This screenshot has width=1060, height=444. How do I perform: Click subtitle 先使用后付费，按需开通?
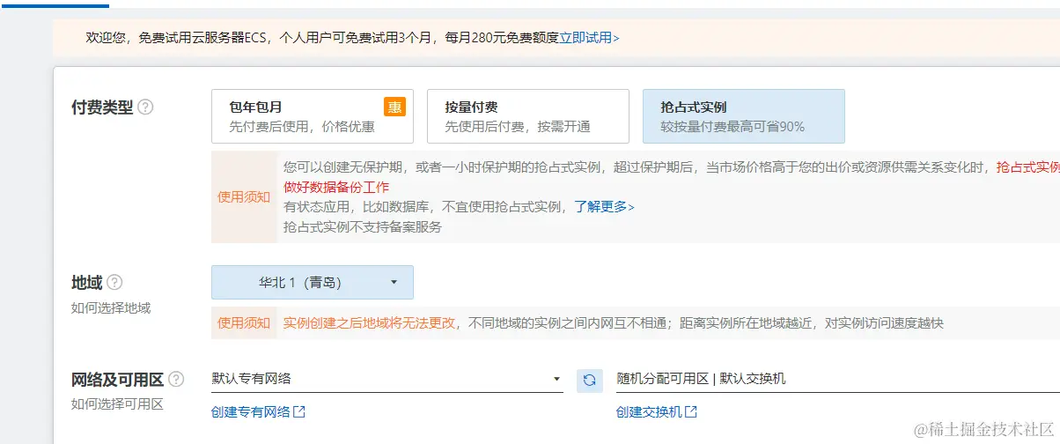click(x=518, y=126)
